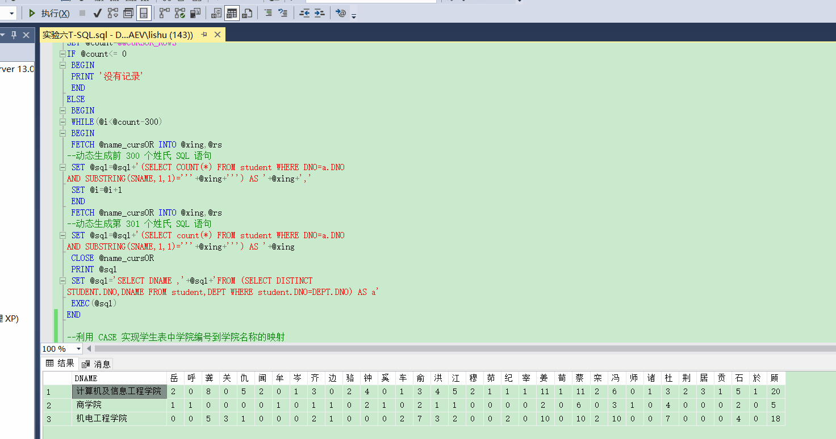Viewport: 836px width, 439px height.
Task: Click the SET @i=@i+1 code line
Action: point(97,190)
